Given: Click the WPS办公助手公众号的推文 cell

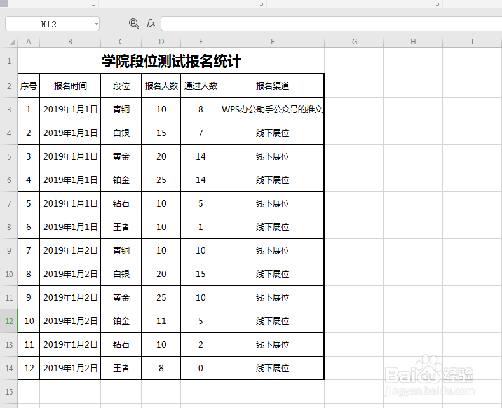Looking at the screenshot, I should [272, 109].
